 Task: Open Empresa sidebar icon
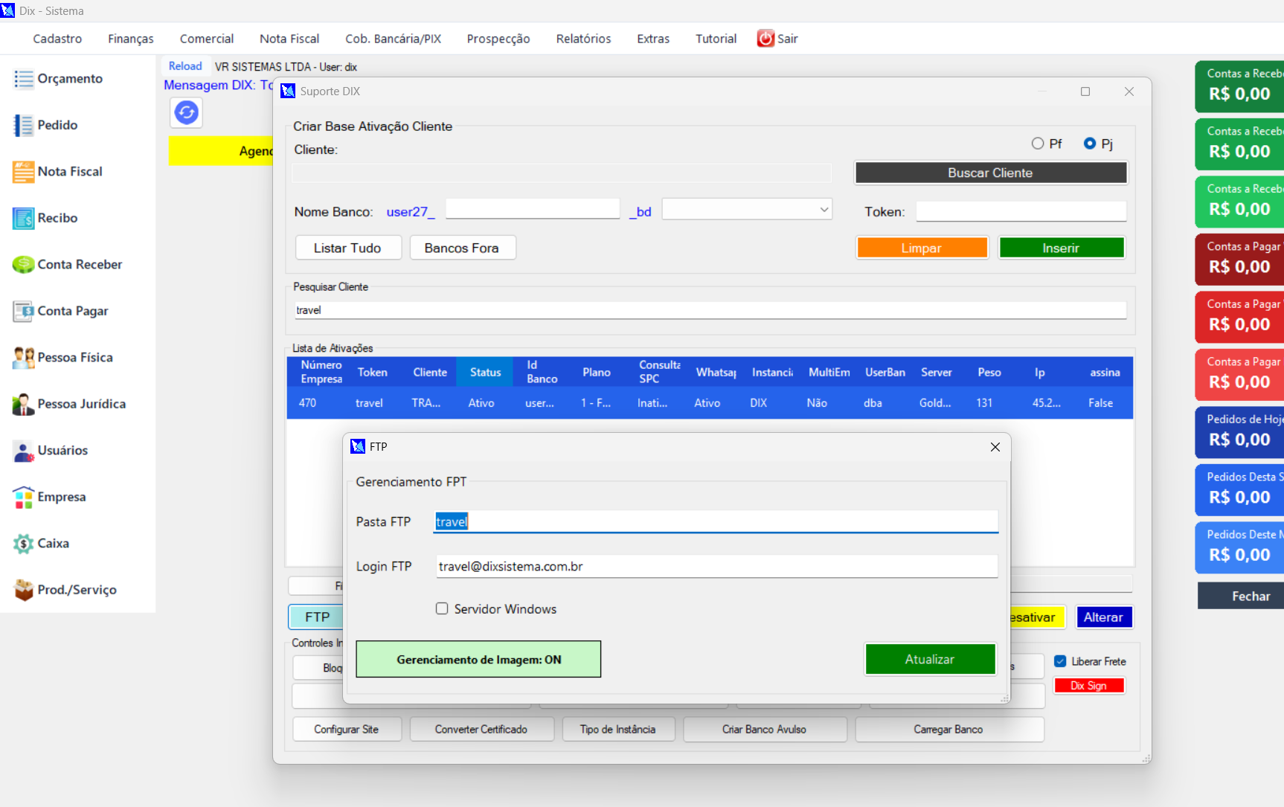[24, 497]
